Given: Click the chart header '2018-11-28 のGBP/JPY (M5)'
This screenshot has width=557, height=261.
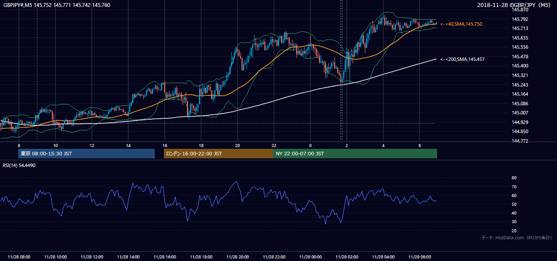Looking at the screenshot, I should 515,5.
